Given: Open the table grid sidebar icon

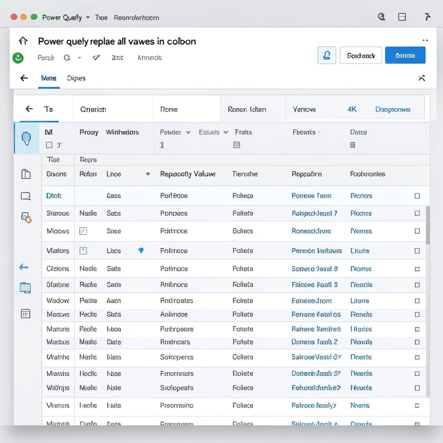Looking at the screenshot, I should click(26, 314).
